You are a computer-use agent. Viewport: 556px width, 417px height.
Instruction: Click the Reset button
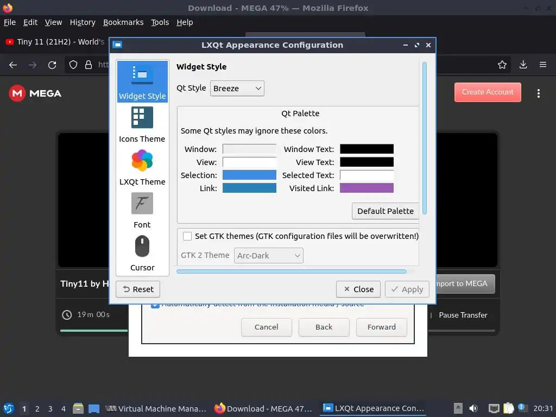click(x=138, y=289)
